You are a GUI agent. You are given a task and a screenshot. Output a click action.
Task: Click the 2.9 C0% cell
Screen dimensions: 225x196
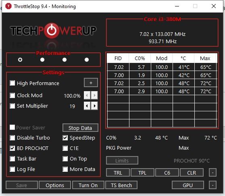pos(140,91)
